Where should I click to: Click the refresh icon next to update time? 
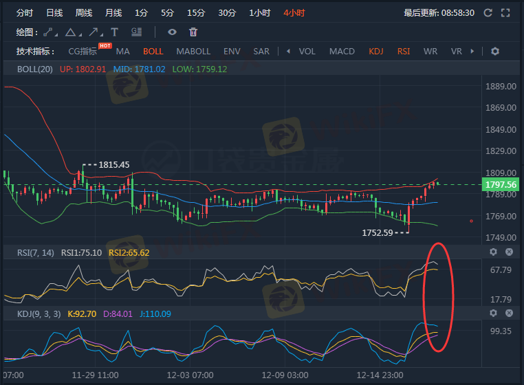click(488, 12)
